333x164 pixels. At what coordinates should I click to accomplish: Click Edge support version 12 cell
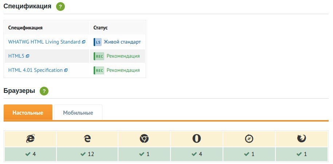click(87, 154)
